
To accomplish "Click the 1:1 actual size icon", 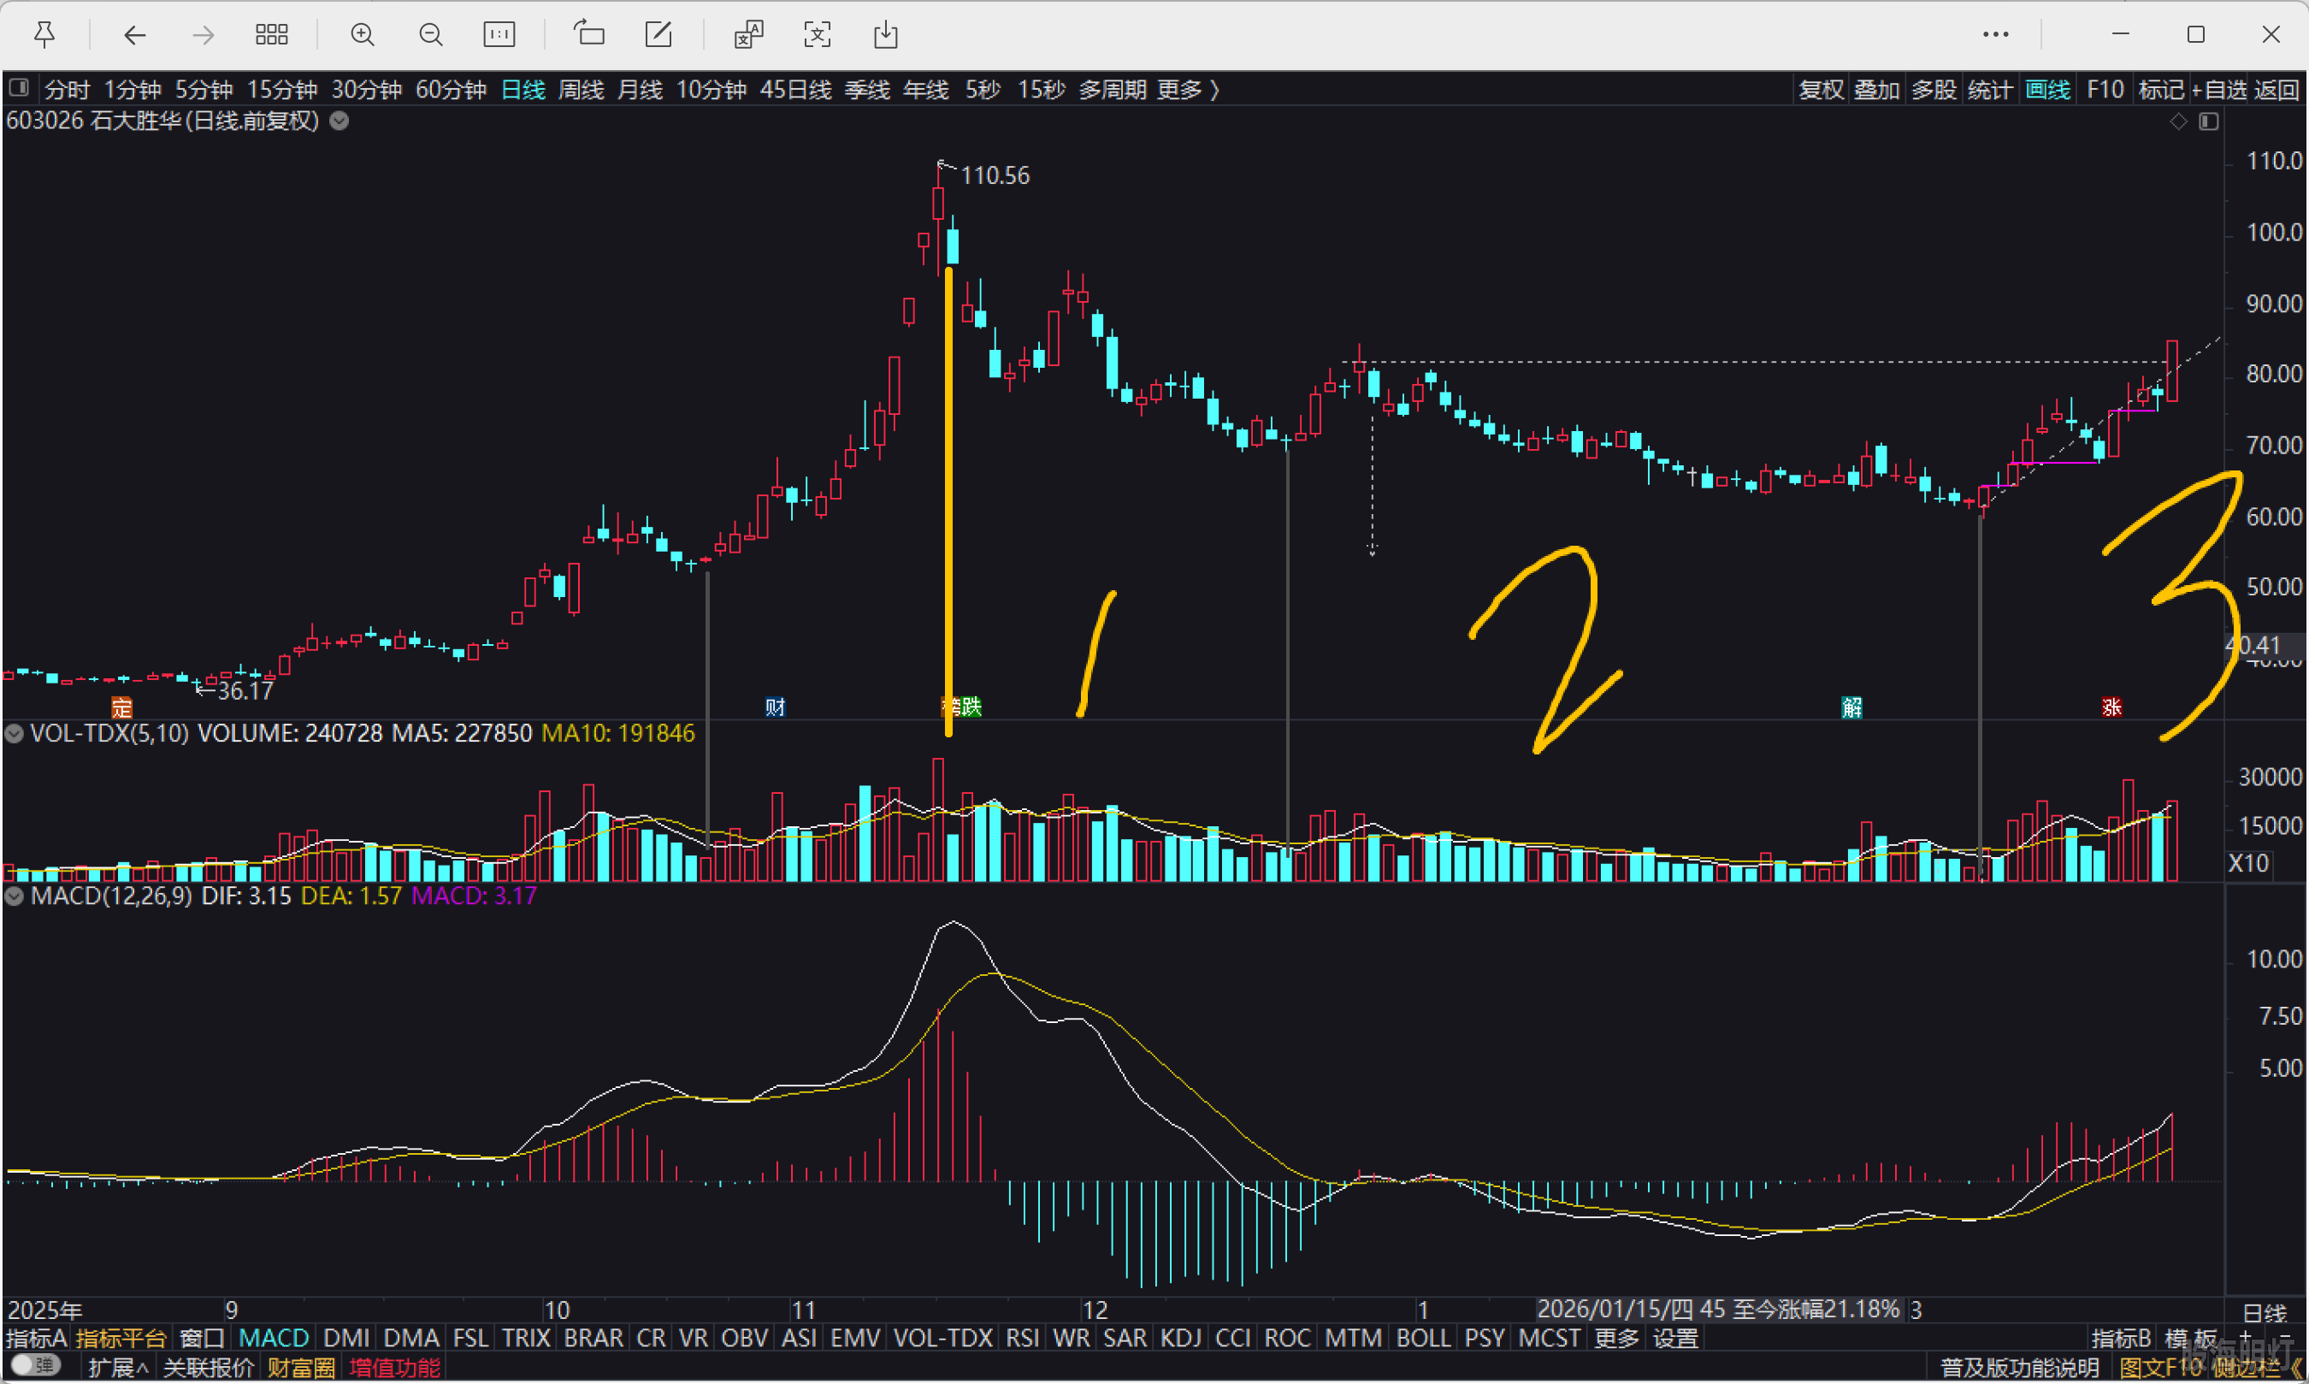I will [x=499, y=35].
